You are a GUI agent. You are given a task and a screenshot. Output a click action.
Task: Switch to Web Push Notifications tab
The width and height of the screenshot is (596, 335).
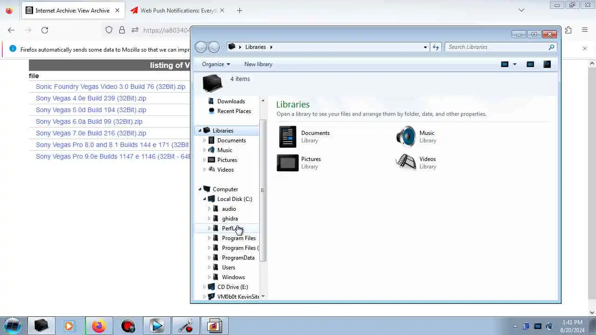(177, 10)
